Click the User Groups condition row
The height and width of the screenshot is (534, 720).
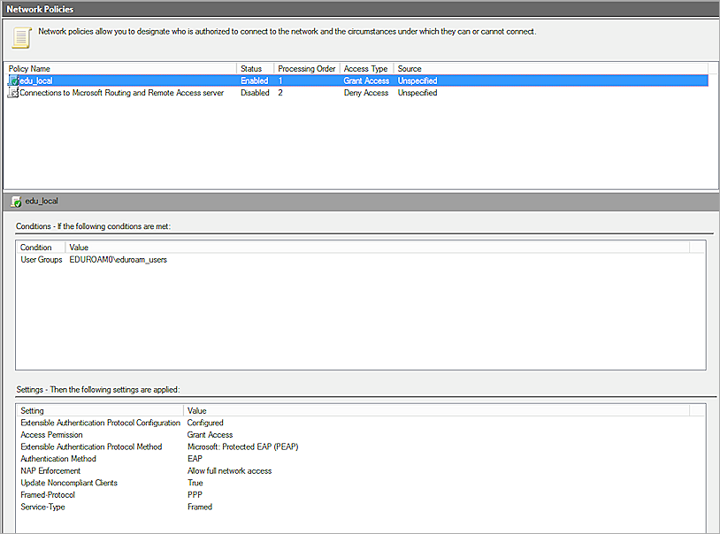(41, 260)
